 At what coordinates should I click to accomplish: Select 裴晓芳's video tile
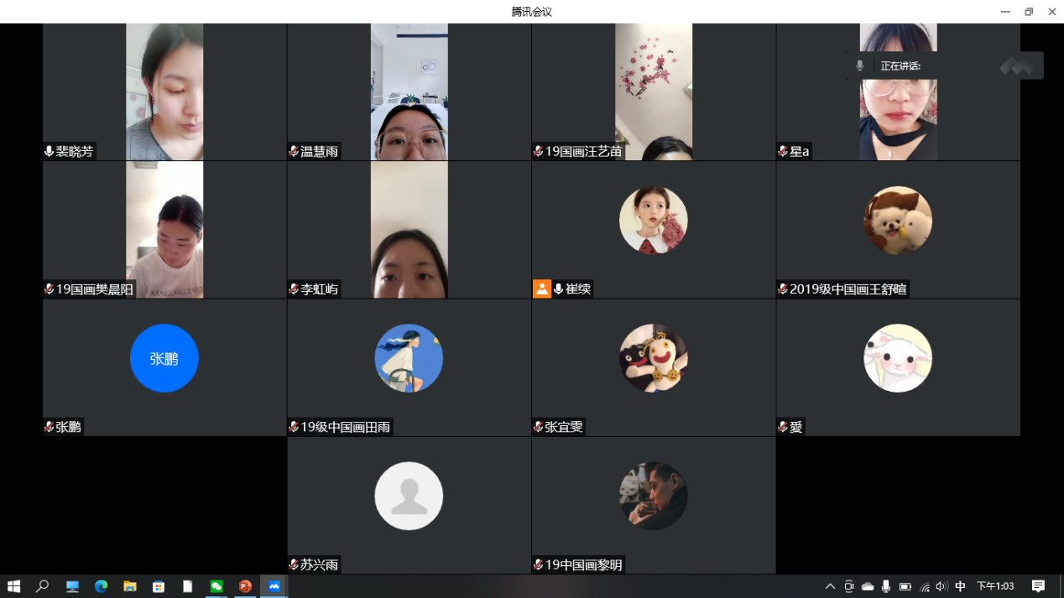tap(164, 91)
